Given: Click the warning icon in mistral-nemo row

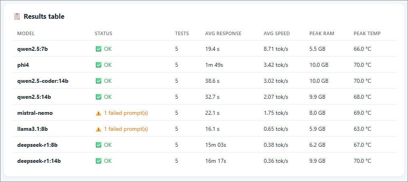Looking at the screenshot, I should tap(98, 113).
